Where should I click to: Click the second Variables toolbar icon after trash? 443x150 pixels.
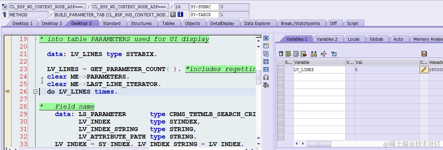click(x=288, y=54)
